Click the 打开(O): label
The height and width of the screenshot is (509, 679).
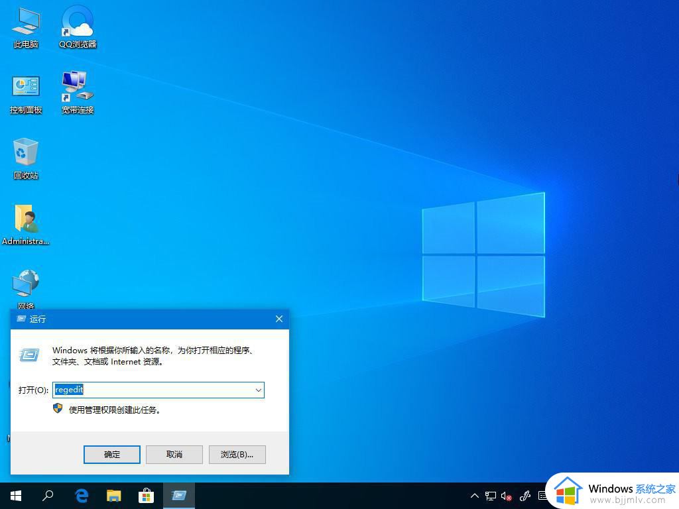coord(33,390)
